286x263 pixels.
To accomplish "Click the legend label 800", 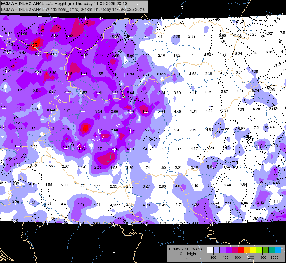I will pos(238,257).
